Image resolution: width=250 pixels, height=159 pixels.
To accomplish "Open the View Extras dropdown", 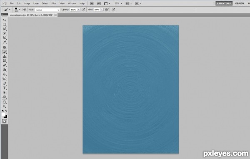I will (107, 3).
